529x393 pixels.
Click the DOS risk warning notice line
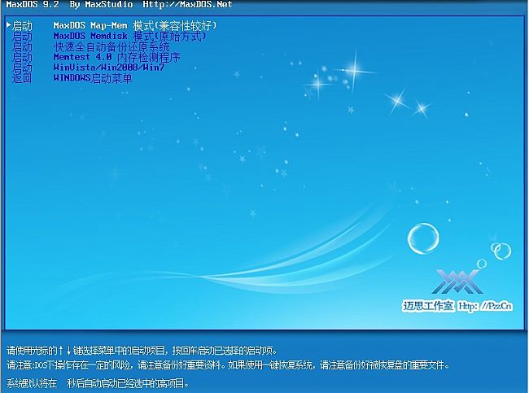[228, 365]
